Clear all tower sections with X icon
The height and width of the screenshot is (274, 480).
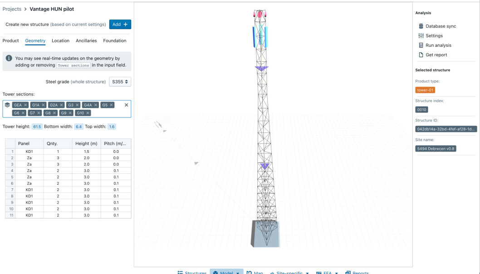coord(126,105)
